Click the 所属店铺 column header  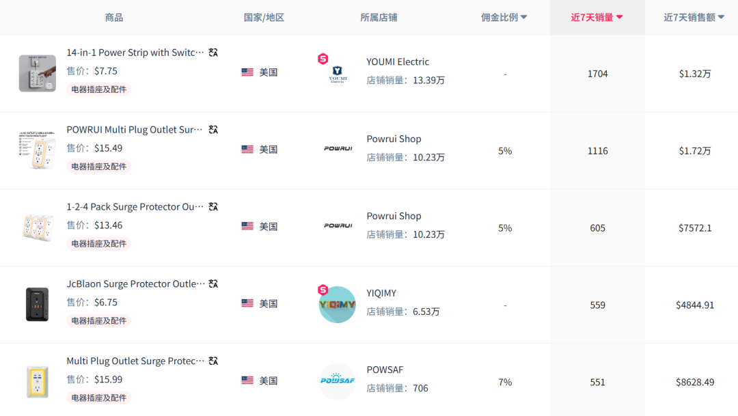pyautogui.click(x=379, y=18)
